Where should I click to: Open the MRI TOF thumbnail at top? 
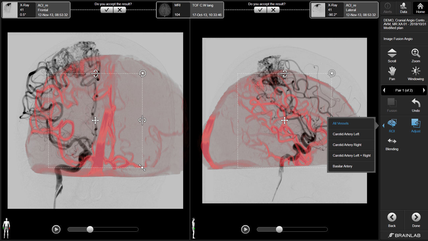(x=164, y=10)
